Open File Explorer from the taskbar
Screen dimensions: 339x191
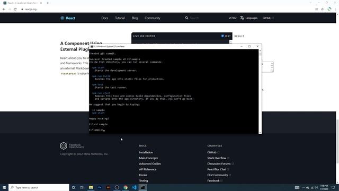(91, 187)
